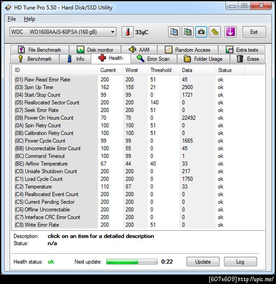The height and width of the screenshot is (284, 276).
Task: Select the (C6) Offline Uncorrectable row
Action: (139, 210)
